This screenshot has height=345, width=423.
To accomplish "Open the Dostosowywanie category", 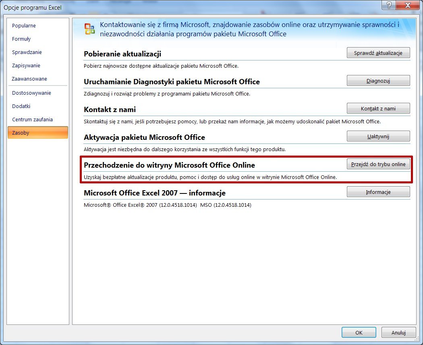I will pyautogui.click(x=37, y=93).
